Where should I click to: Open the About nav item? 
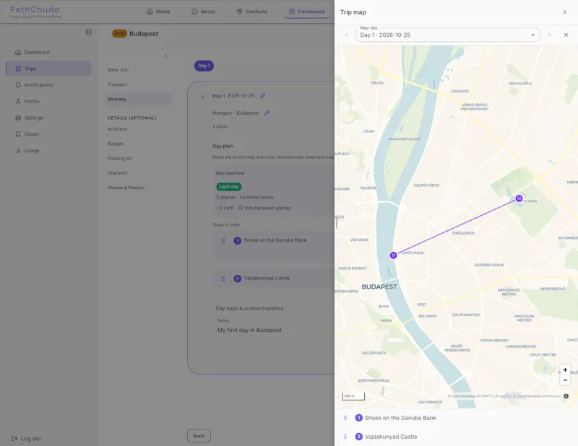point(204,12)
